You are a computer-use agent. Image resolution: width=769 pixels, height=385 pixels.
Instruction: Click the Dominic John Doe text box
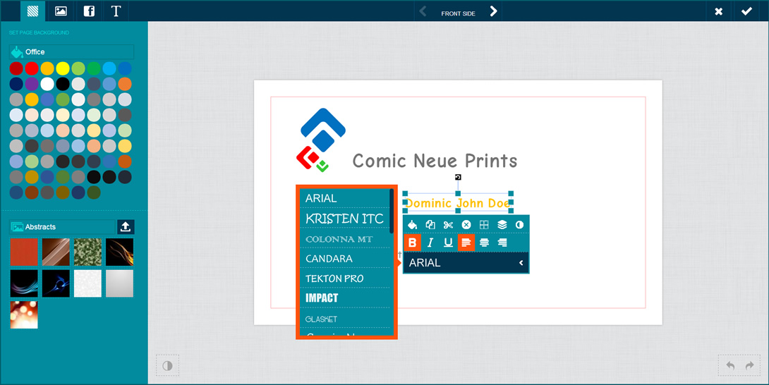tap(458, 202)
